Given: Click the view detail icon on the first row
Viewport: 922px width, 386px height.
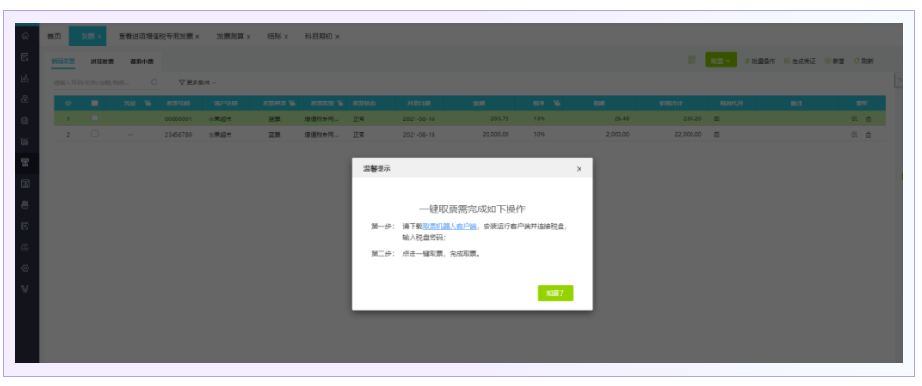Looking at the screenshot, I should [x=856, y=119].
